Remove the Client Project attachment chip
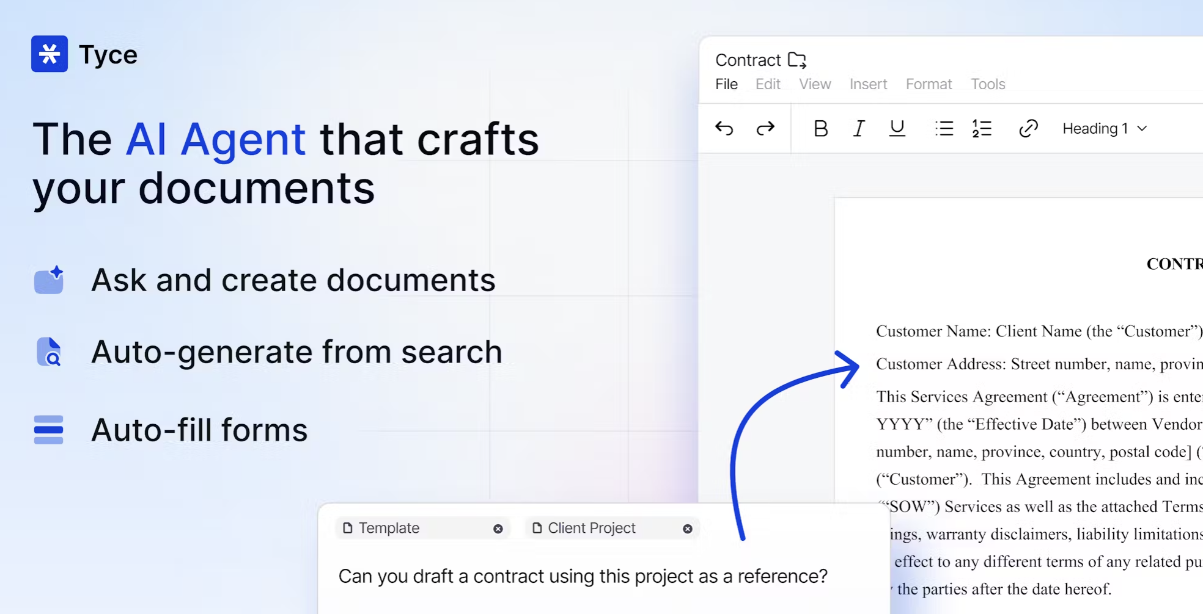The width and height of the screenshot is (1203, 614). tap(688, 529)
